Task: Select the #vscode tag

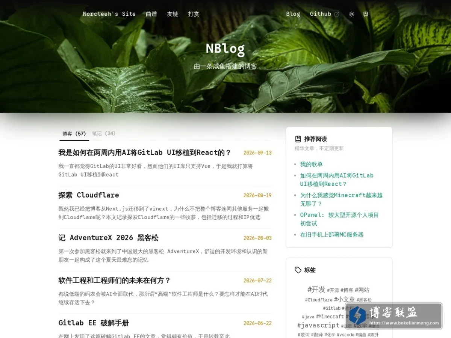Action: (x=345, y=335)
